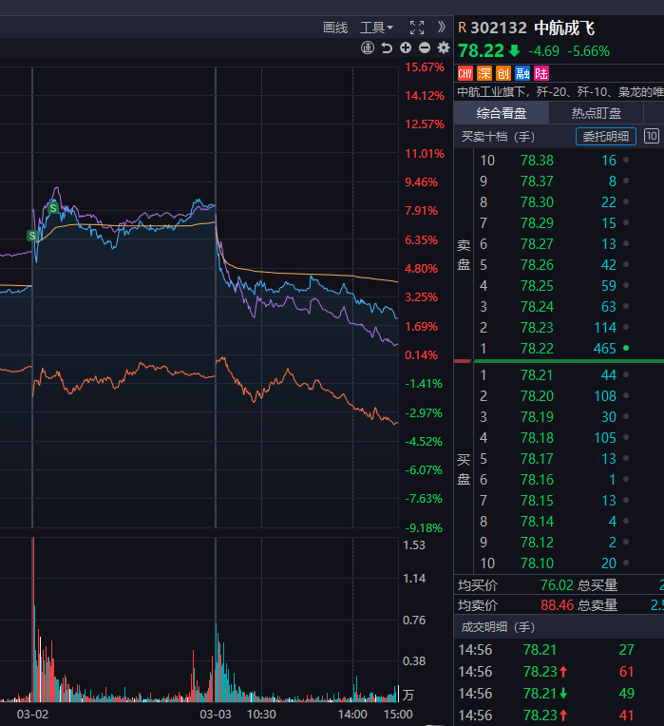This screenshot has width=664, height=726.
Task: Click the undo arrow icon above the chart
Action: pos(387,48)
